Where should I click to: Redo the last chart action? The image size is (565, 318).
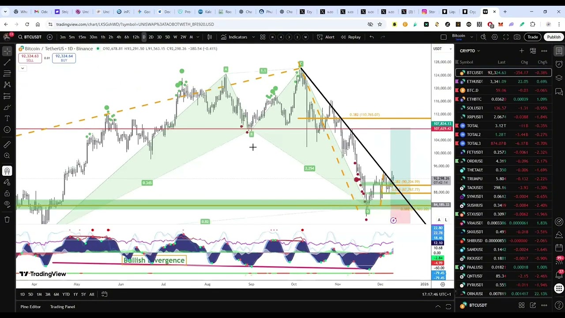(x=383, y=37)
